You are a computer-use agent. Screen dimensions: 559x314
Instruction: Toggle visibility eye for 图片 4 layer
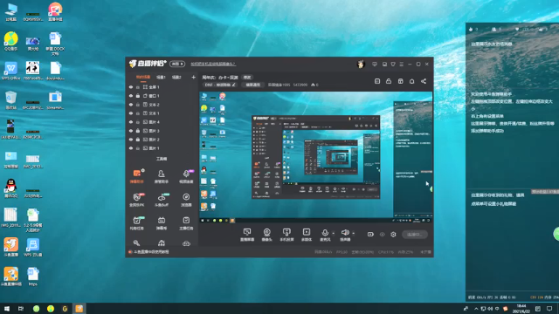pyautogui.click(x=131, y=122)
